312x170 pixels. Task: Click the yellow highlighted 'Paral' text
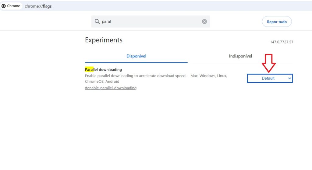coord(90,70)
